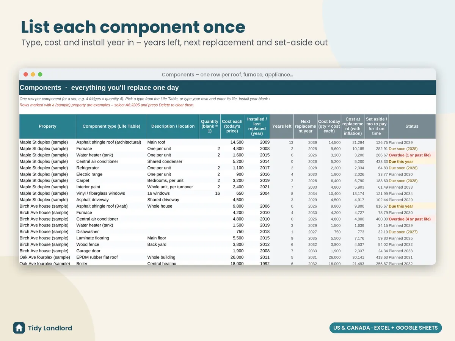This screenshot has height=341, width=455.
Task: Select the Component type (Life Table) header
Action: point(111,126)
